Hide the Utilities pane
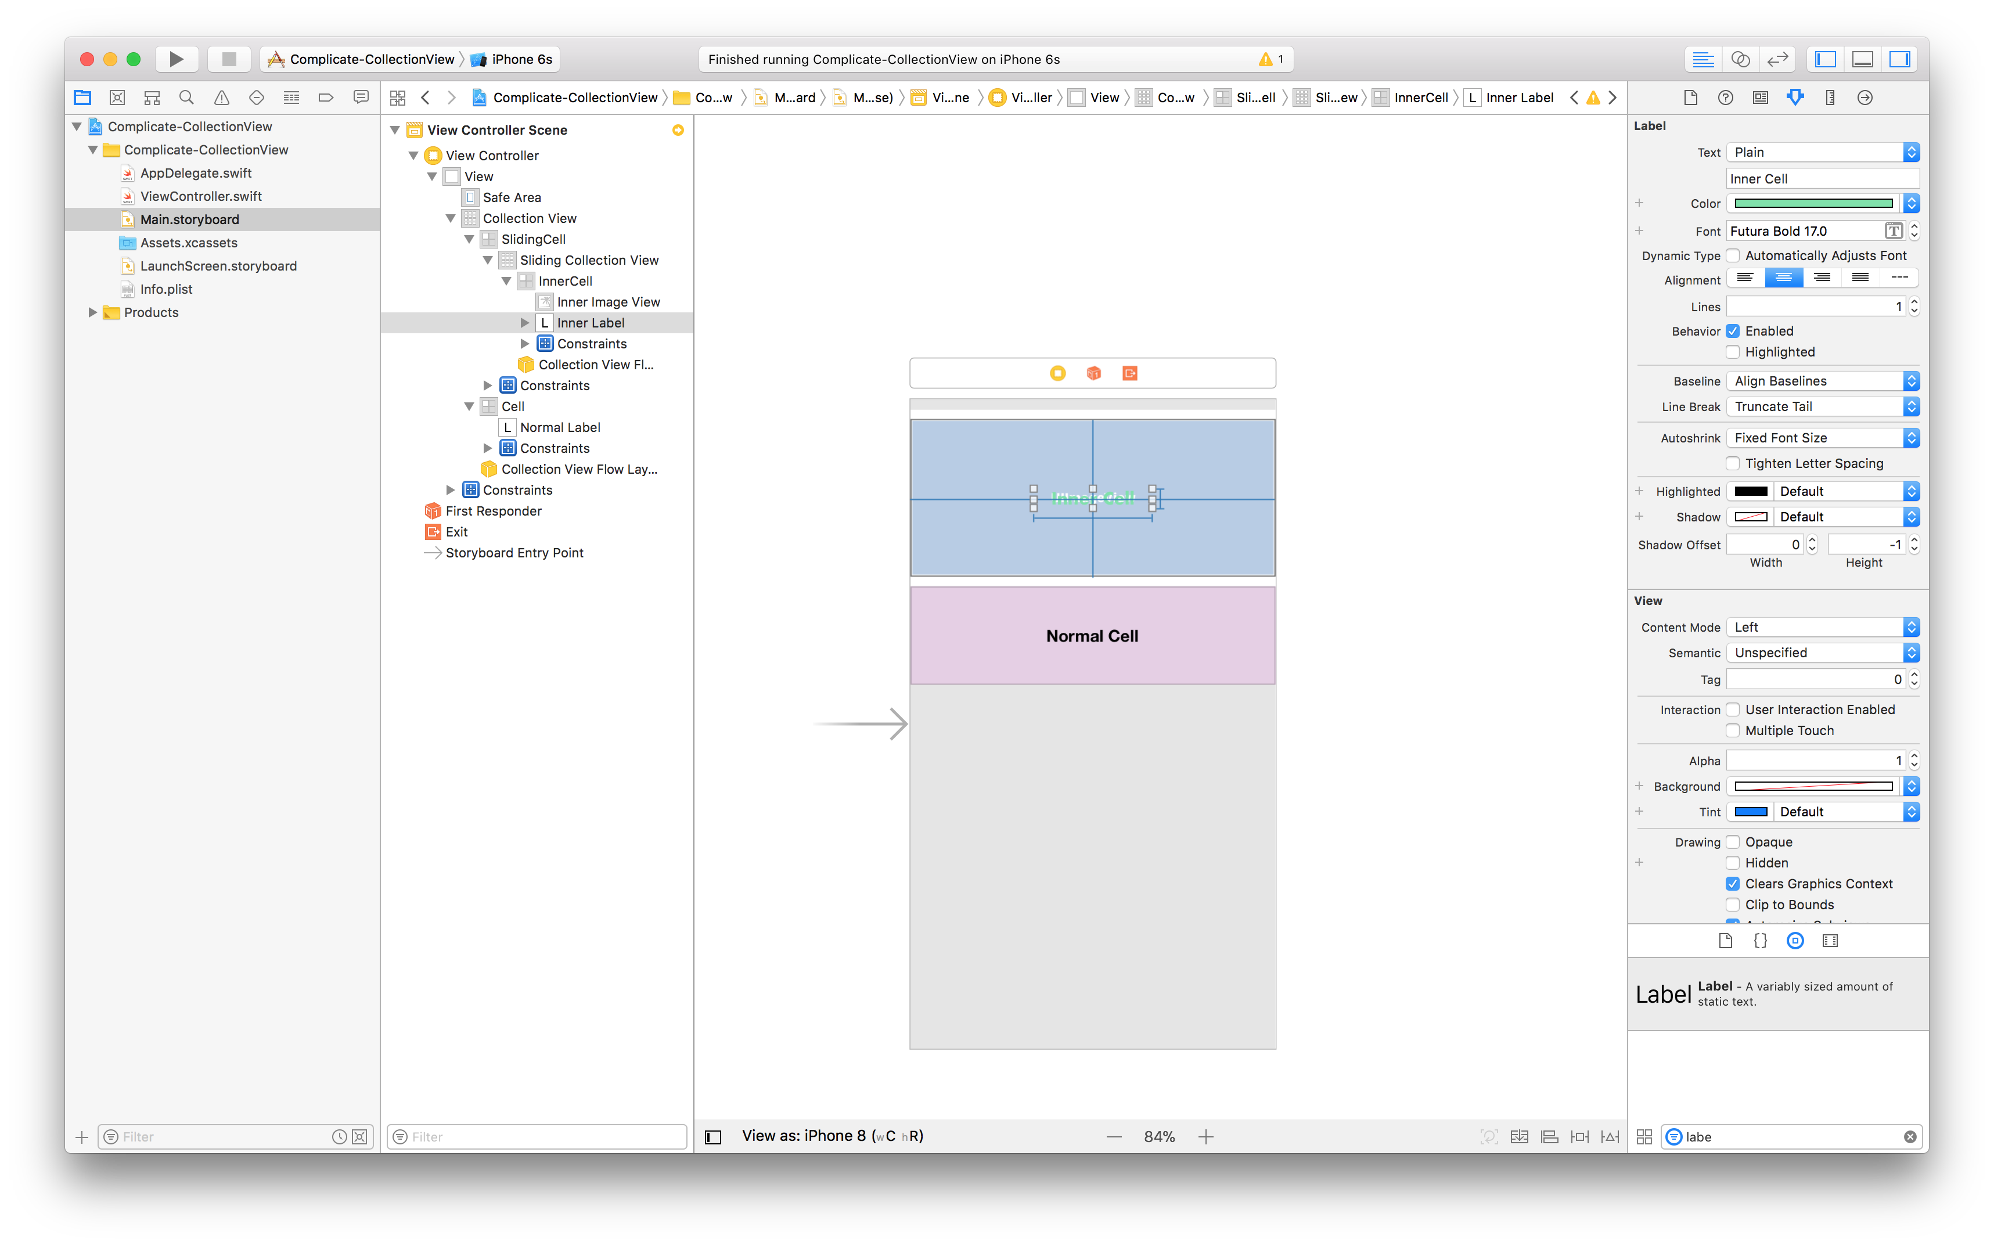Image resolution: width=1994 pixels, height=1246 pixels. [1899, 59]
